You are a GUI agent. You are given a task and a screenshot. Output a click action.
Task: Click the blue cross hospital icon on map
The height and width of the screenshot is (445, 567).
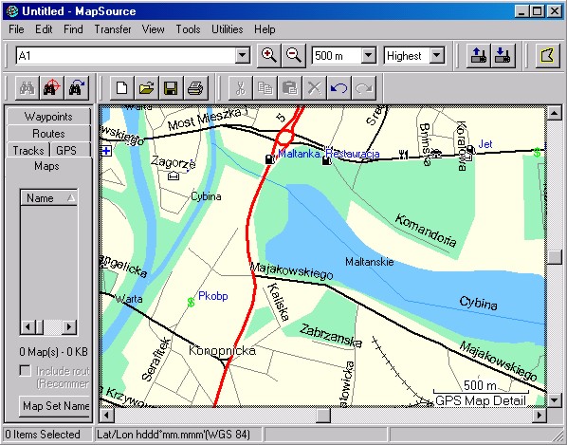click(106, 151)
